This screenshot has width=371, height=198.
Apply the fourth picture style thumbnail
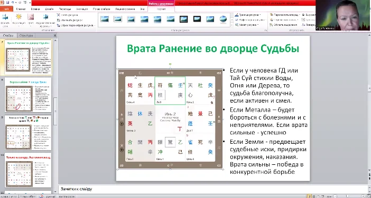144,19
